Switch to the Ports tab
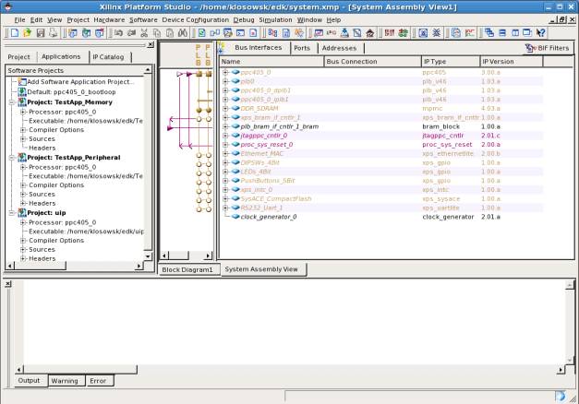Viewport: 579px width, 404px height. click(x=301, y=47)
